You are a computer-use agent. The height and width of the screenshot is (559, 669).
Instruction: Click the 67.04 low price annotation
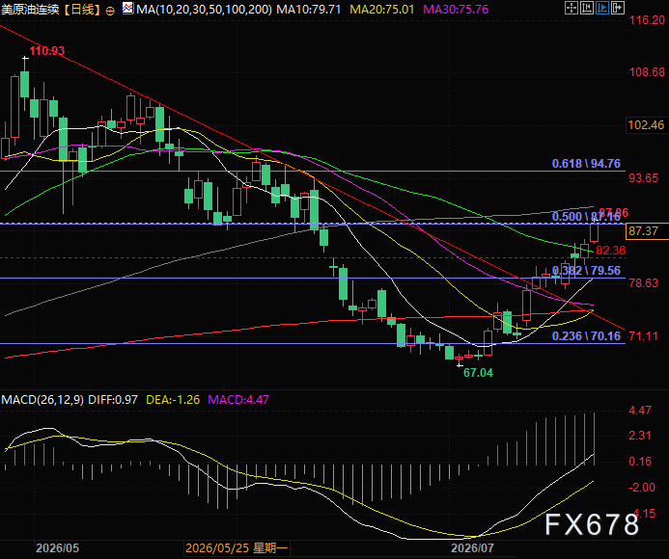(478, 373)
